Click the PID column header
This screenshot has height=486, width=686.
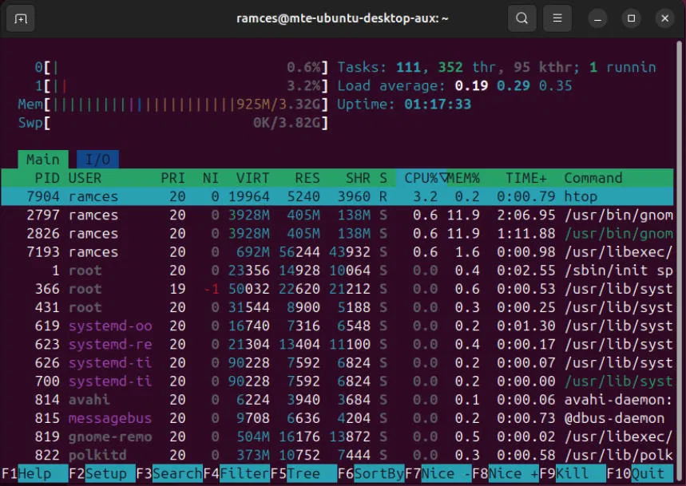click(45, 178)
